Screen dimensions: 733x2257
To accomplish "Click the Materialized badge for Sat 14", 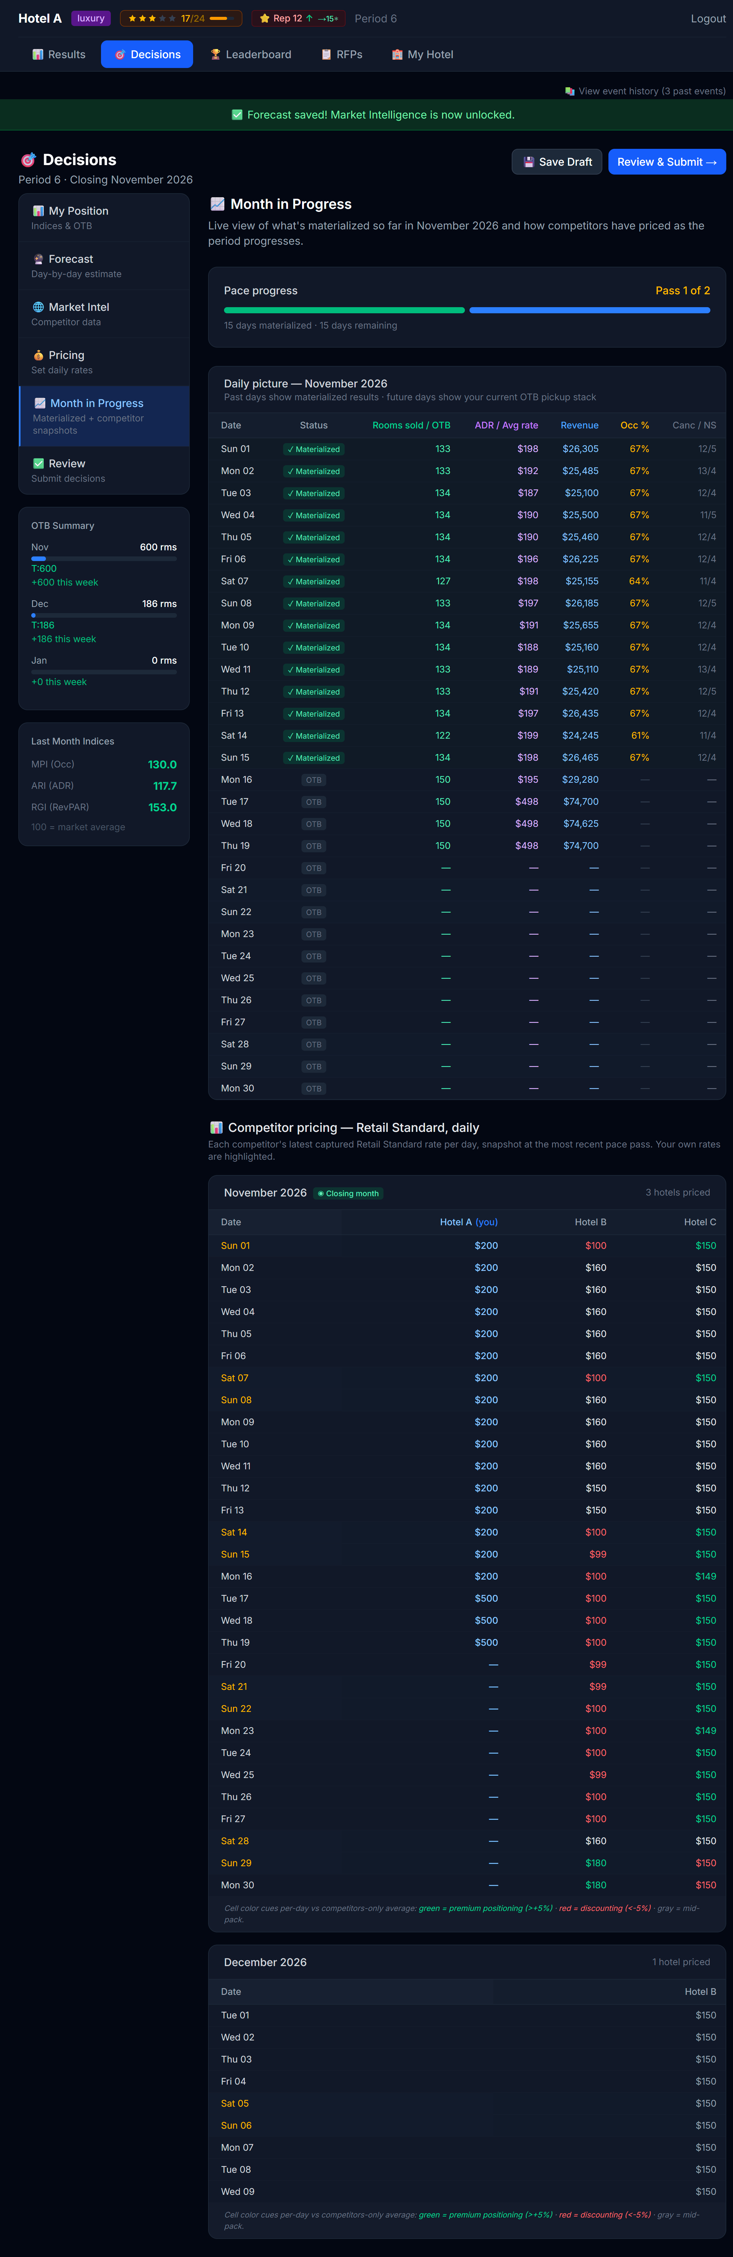I will coord(313,736).
